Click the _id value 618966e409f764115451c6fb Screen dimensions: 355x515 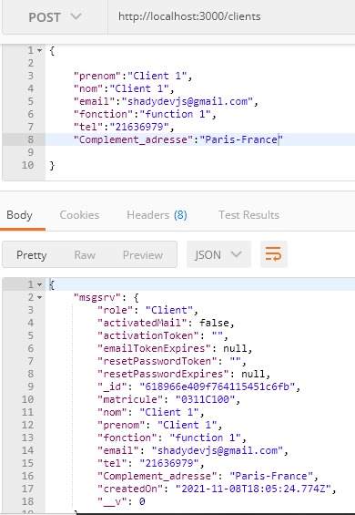(x=218, y=387)
